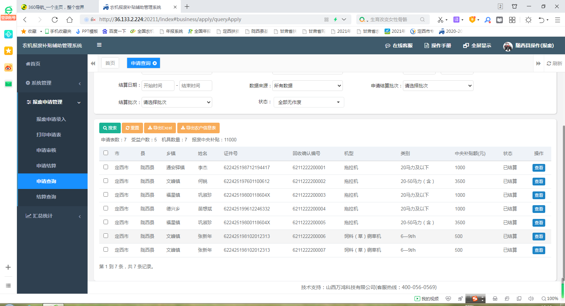Open a new browser tab
Viewport: 565px width, 306px height.
(x=187, y=7)
